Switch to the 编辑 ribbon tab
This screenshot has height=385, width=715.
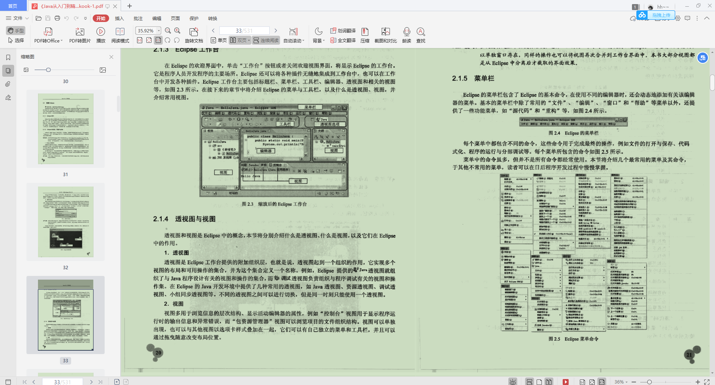click(156, 18)
